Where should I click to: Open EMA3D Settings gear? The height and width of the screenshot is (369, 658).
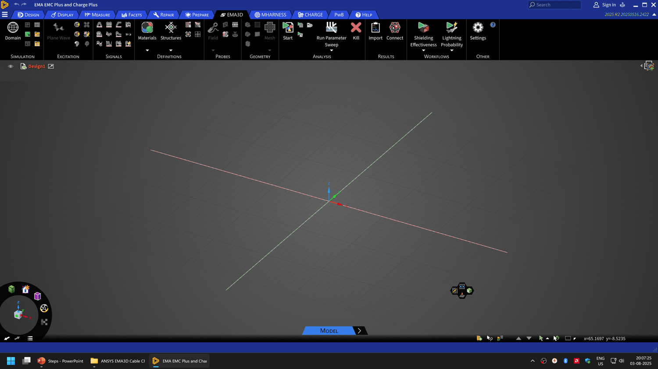pyautogui.click(x=478, y=31)
